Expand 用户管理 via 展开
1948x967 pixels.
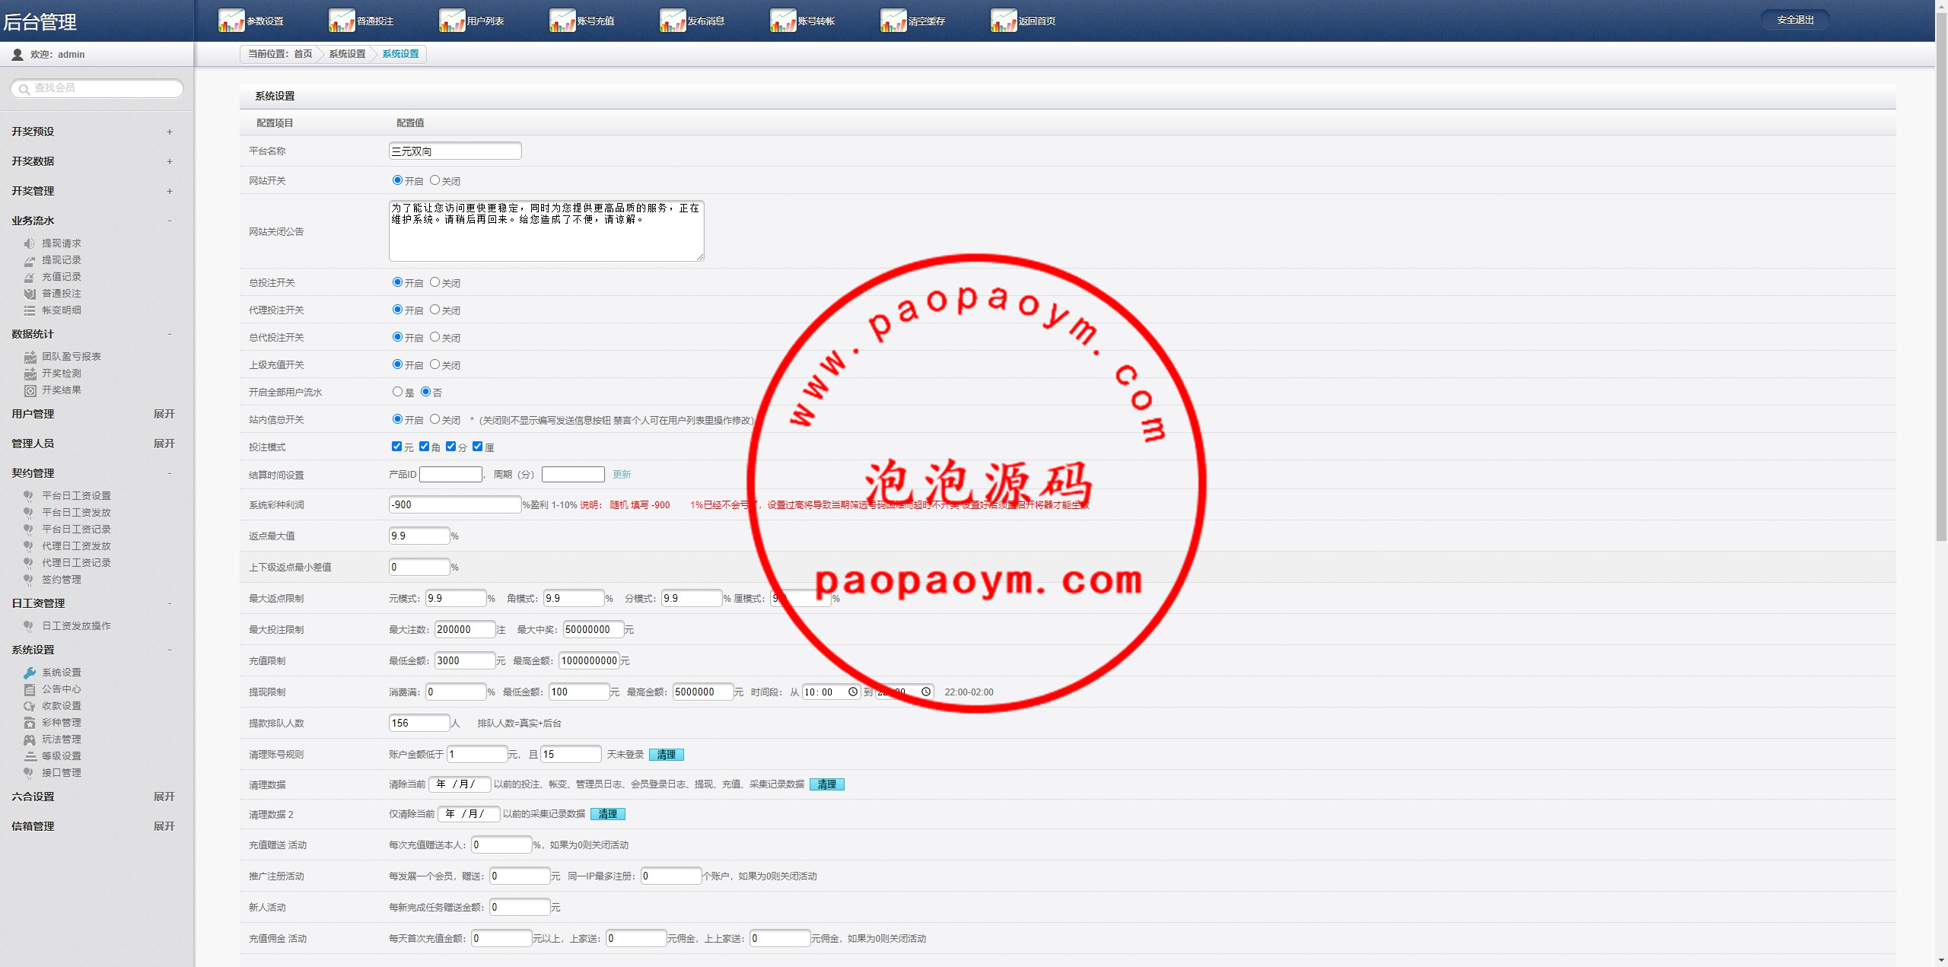point(164,414)
